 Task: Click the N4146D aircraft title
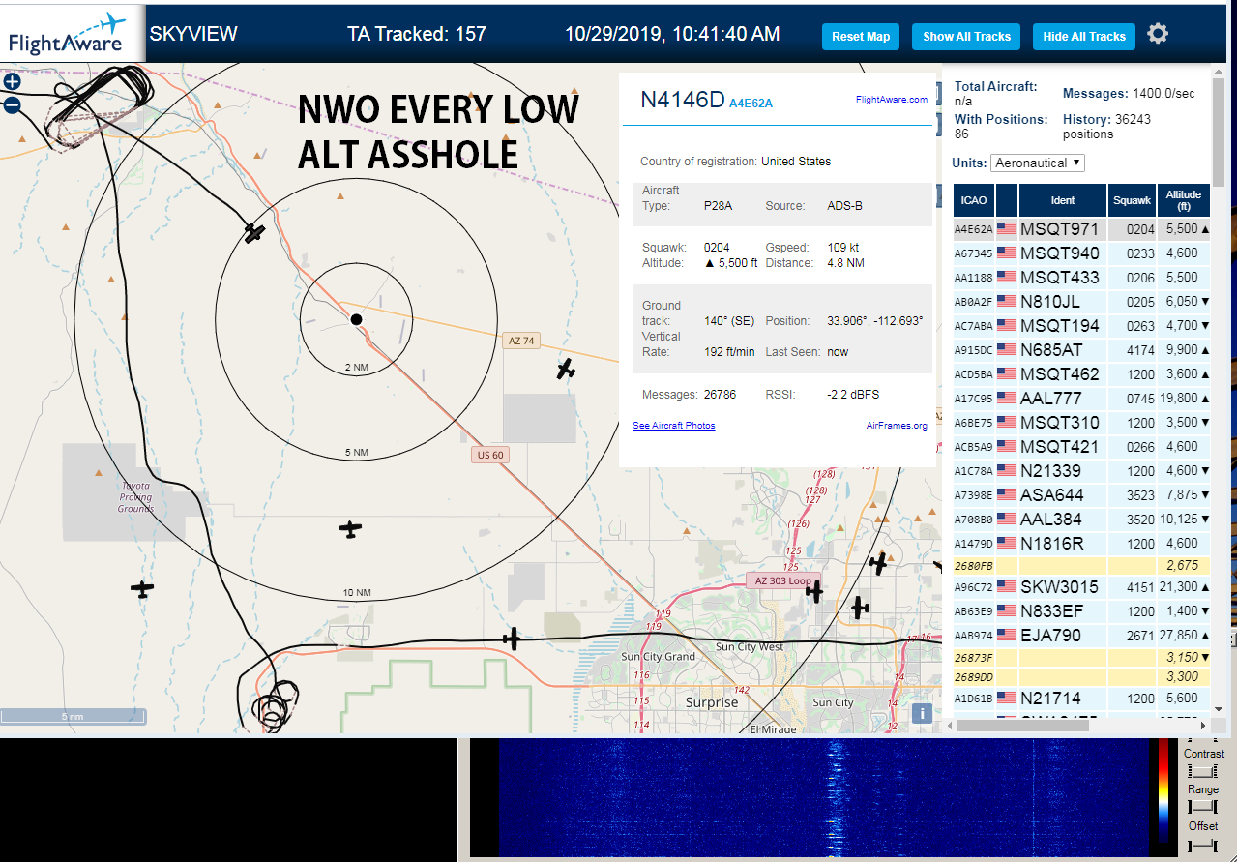[x=682, y=99]
